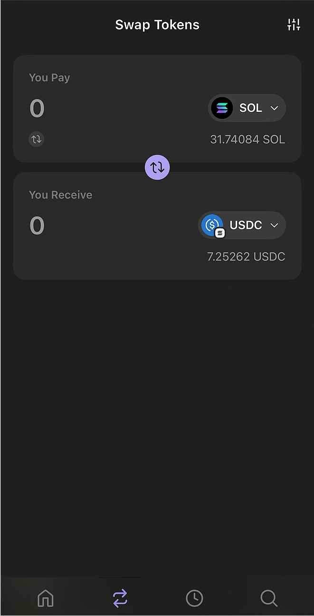View transaction history via the clock icon
Image resolution: width=314 pixels, height=616 pixels.
pyautogui.click(x=194, y=598)
